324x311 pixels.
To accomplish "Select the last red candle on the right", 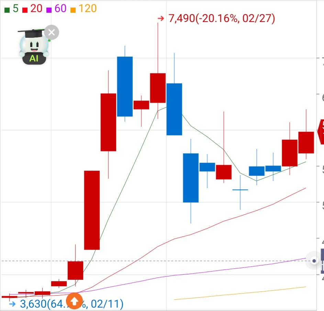I will coord(306,142).
